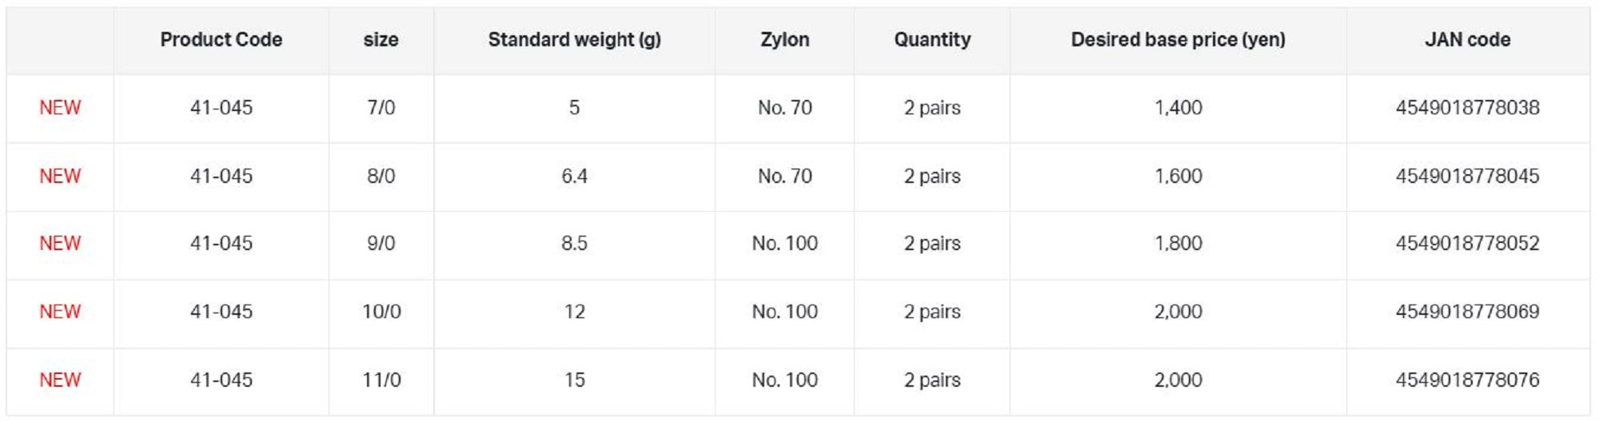Select JAN code 4549018778076

[1467, 380]
